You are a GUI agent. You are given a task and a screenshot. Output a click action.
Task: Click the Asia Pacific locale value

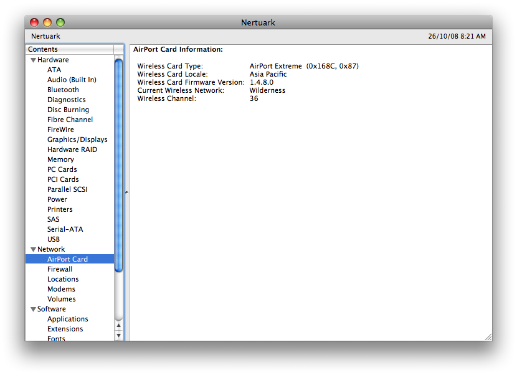(268, 74)
